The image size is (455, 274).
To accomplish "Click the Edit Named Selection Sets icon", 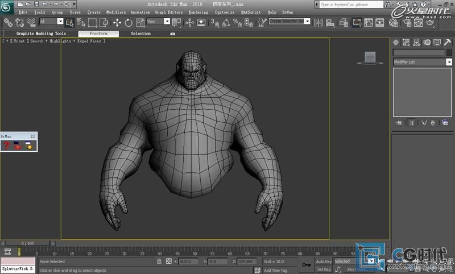I will [262, 22].
